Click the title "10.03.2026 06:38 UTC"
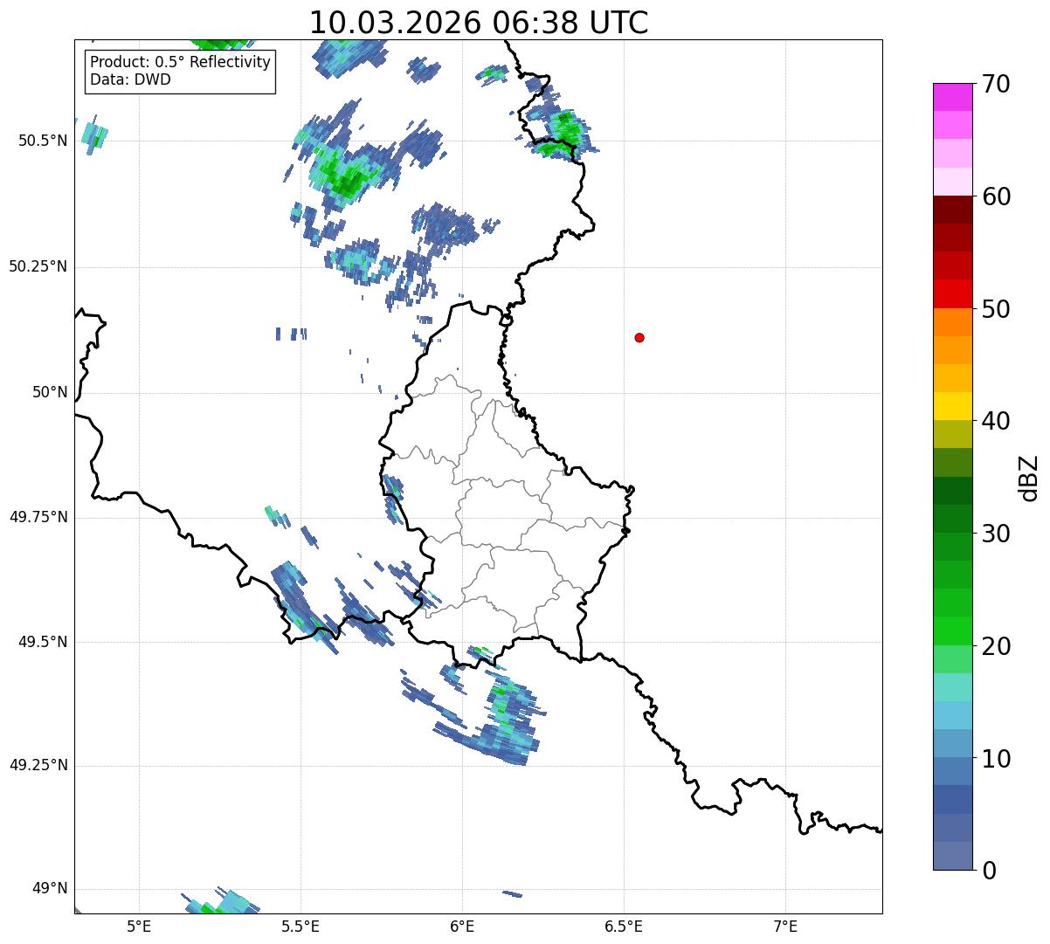Image resolution: width=1050 pixels, height=944 pixels. tap(479, 22)
